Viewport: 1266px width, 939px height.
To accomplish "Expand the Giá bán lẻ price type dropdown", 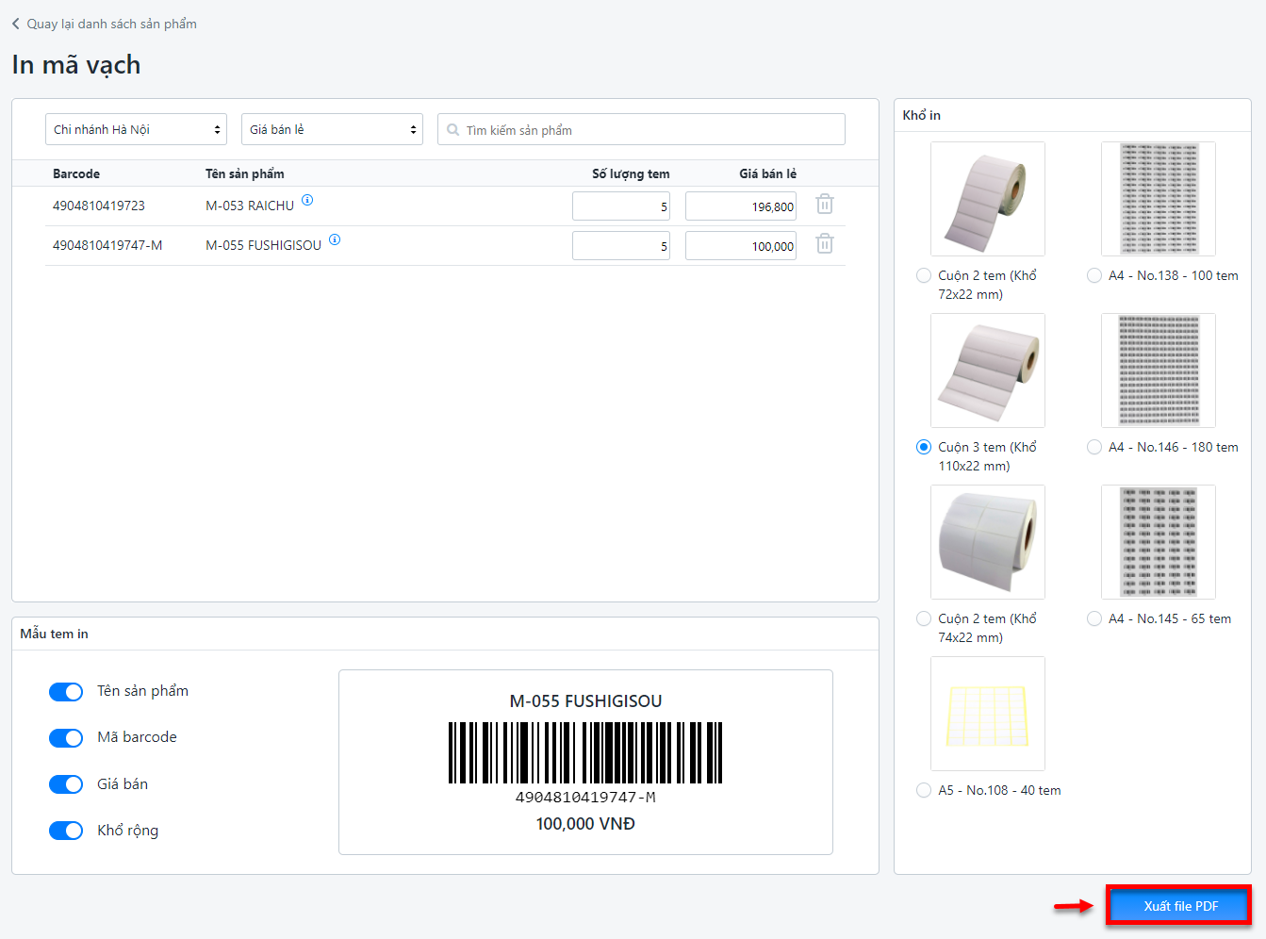I will click(332, 129).
